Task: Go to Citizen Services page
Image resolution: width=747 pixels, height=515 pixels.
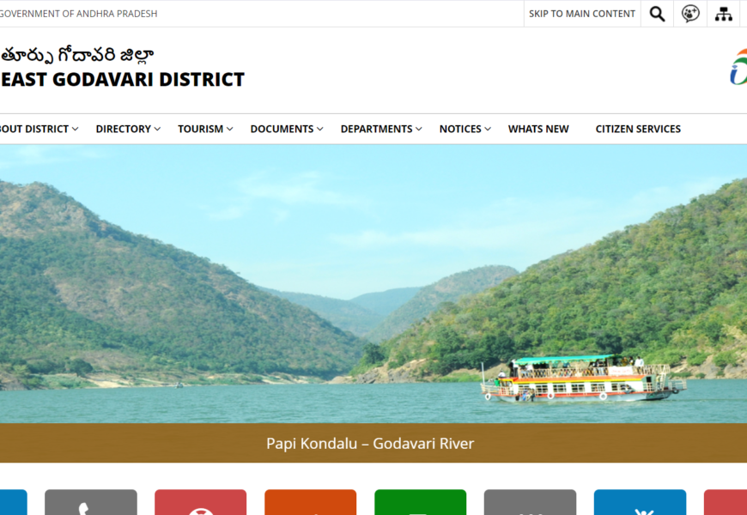Action: 638,129
